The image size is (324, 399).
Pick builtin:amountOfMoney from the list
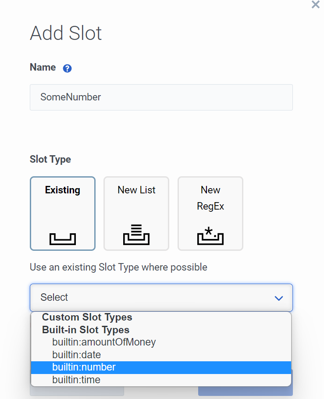pos(104,342)
